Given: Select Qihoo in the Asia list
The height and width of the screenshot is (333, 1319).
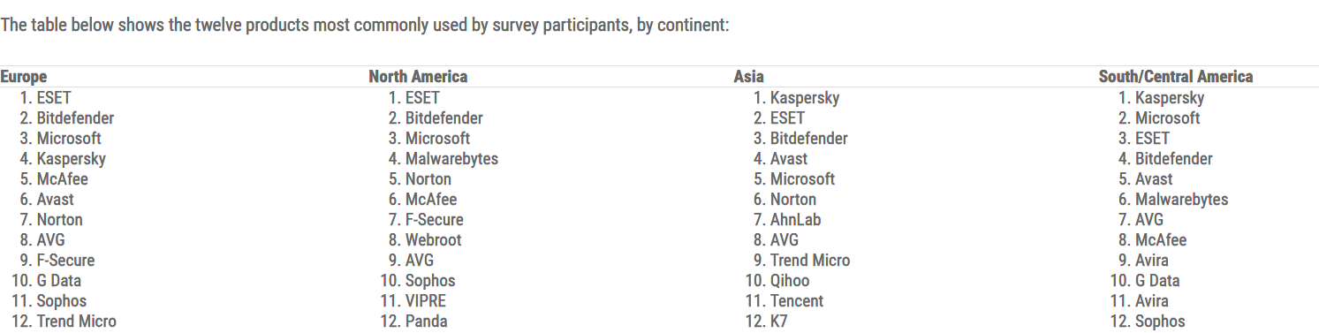Looking at the screenshot, I should [x=790, y=281].
